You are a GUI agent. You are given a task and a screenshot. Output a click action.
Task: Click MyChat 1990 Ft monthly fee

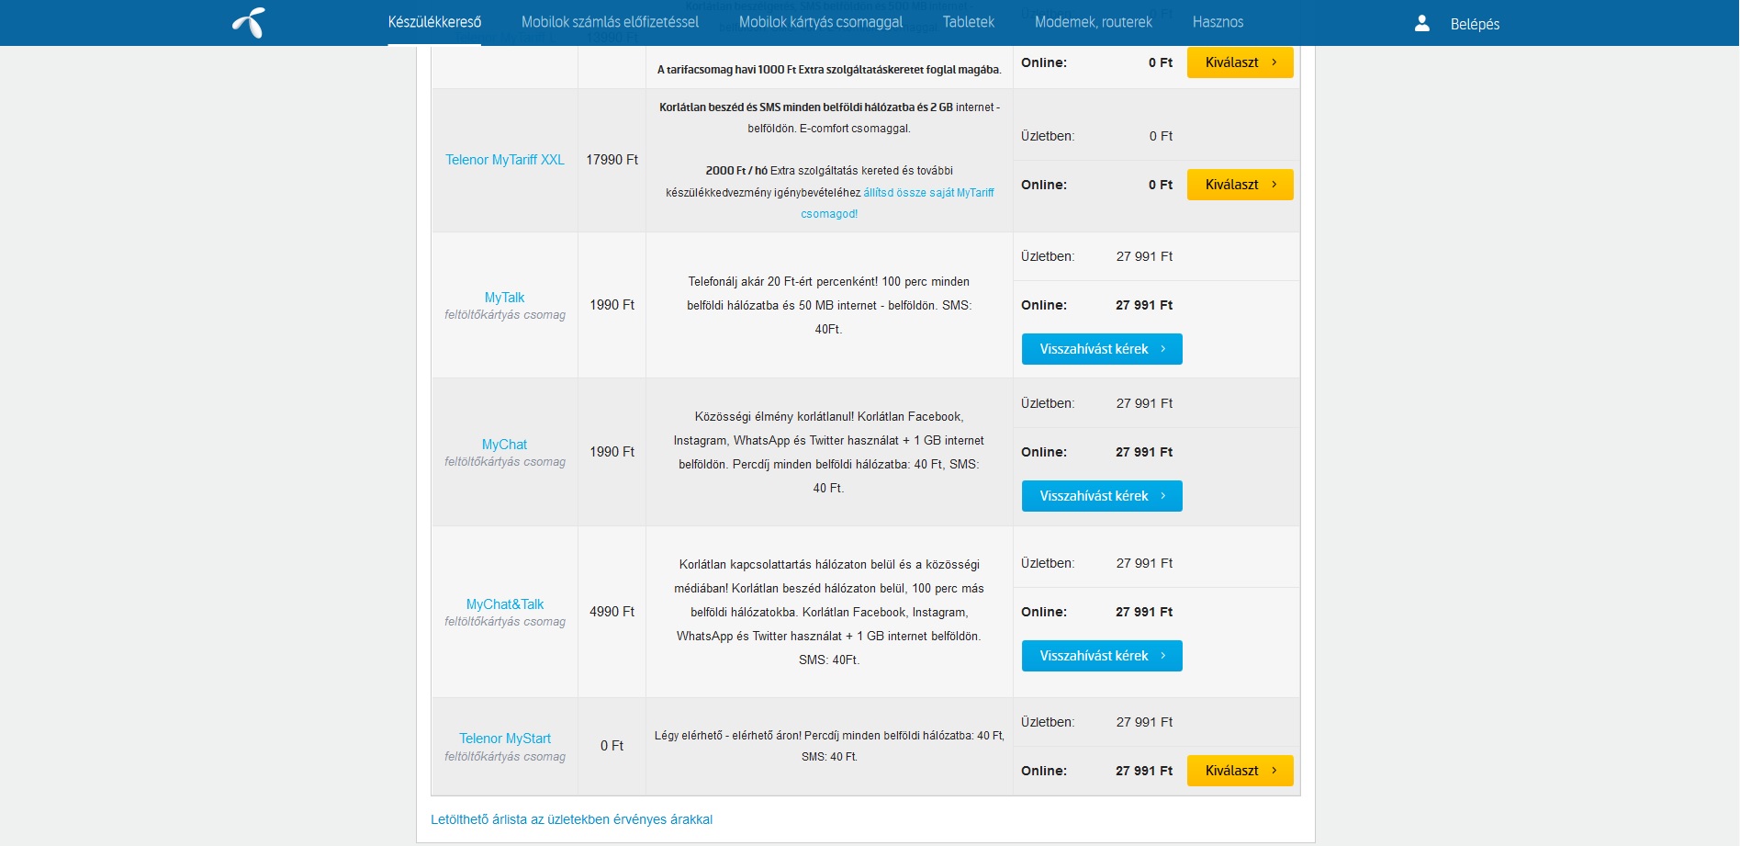612,452
